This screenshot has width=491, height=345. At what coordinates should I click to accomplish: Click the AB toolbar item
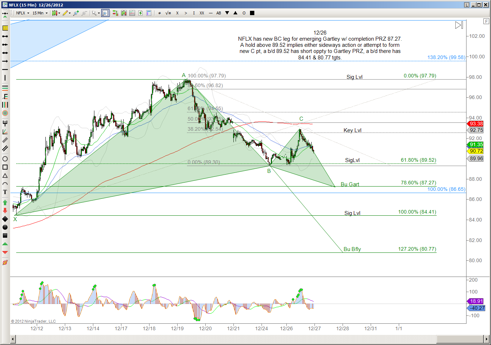[x=219, y=13]
